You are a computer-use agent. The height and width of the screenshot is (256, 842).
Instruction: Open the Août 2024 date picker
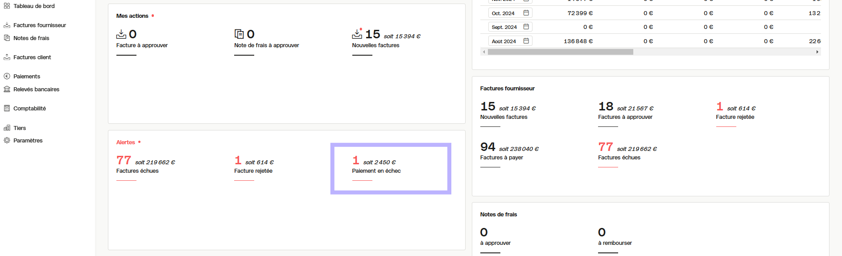(526, 41)
